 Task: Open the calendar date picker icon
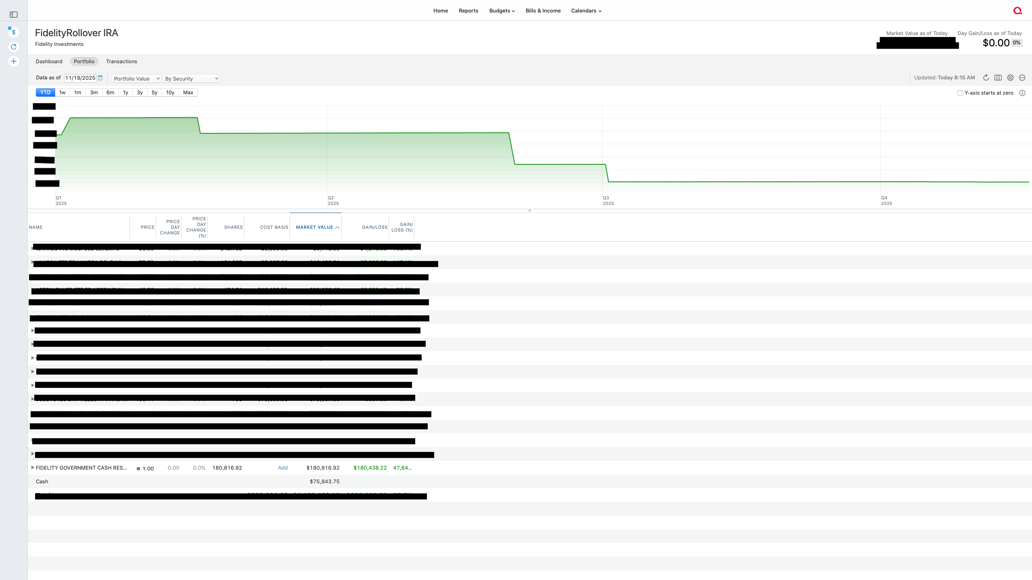[100, 78]
